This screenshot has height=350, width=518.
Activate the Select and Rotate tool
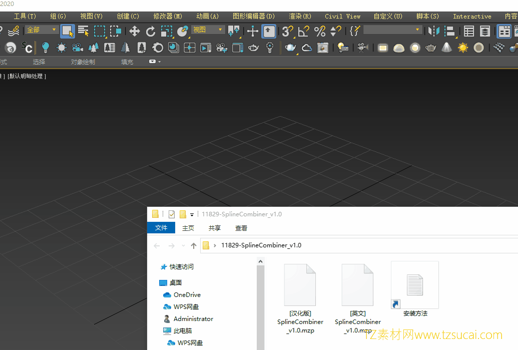pos(151,31)
